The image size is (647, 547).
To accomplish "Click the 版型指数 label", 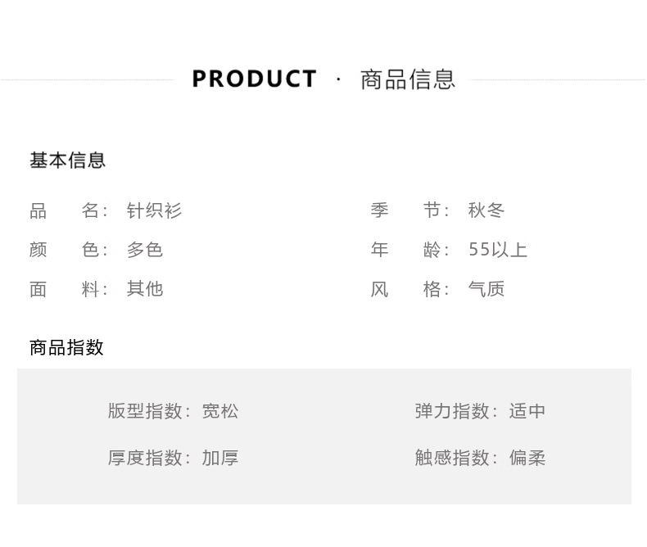I will click(145, 411).
